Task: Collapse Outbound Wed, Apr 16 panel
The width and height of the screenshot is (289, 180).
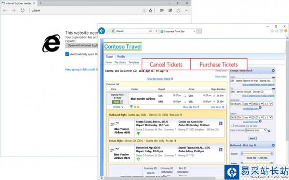Action: coord(273,145)
